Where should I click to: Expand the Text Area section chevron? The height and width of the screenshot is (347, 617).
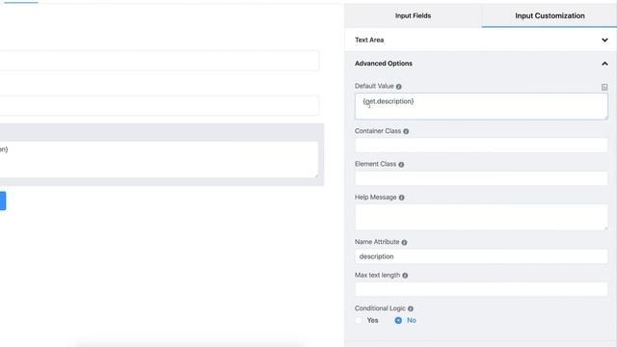[604, 40]
